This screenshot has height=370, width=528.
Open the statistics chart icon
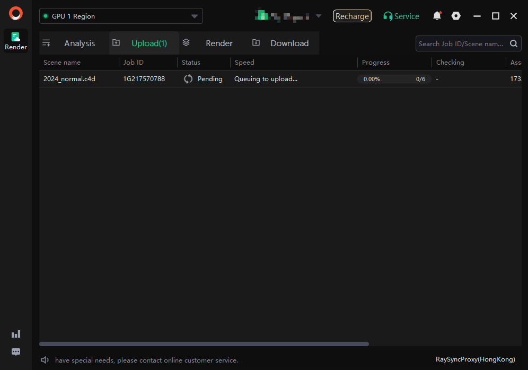click(16, 334)
